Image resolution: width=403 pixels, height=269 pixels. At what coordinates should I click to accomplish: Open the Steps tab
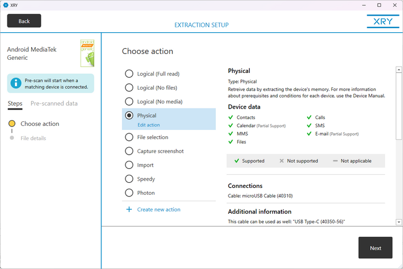click(15, 104)
